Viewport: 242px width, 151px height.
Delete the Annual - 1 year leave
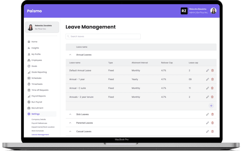(x=212, y=79)
